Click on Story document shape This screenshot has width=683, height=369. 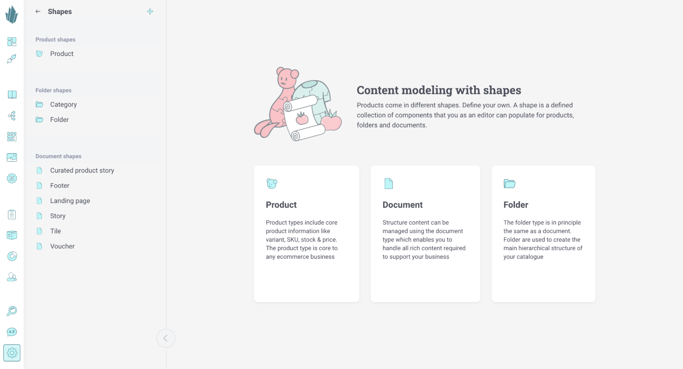[x=58, y=216]
